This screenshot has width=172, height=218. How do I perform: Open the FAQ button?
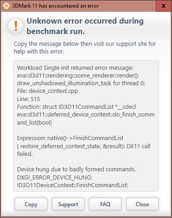tap(105, 204)
